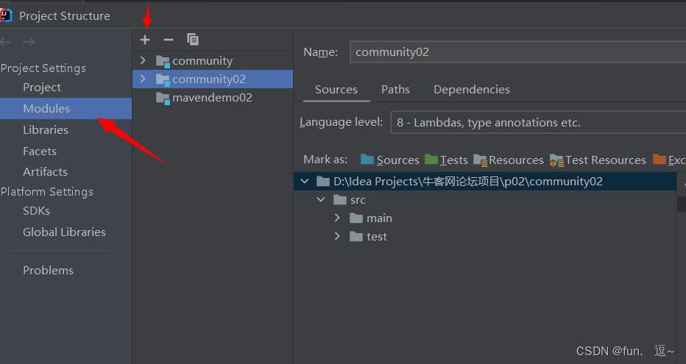Select the content root path text
The height and width of the screenshot is (364, 686).
[x=467, y=182]
